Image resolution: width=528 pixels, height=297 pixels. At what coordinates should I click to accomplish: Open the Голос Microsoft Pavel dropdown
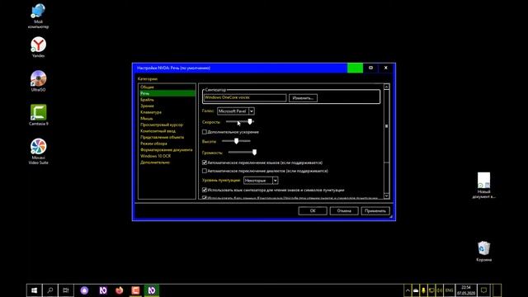click(236, 111)
